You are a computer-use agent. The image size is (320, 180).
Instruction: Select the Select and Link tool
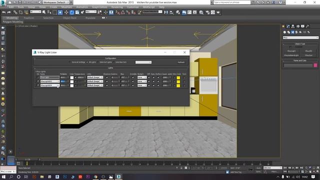(x=15, y=12)
